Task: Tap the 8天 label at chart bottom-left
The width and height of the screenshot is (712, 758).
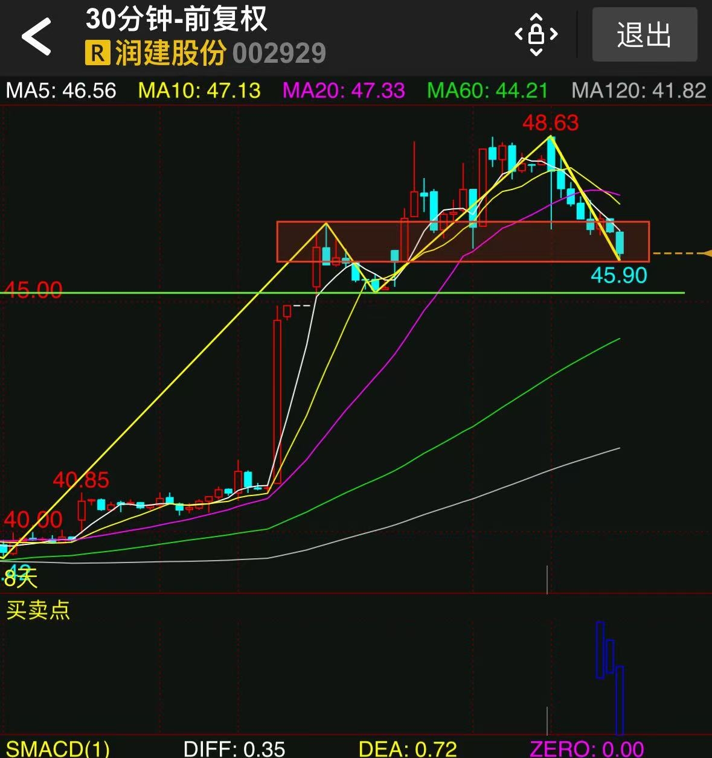Action: click(21, 578)
